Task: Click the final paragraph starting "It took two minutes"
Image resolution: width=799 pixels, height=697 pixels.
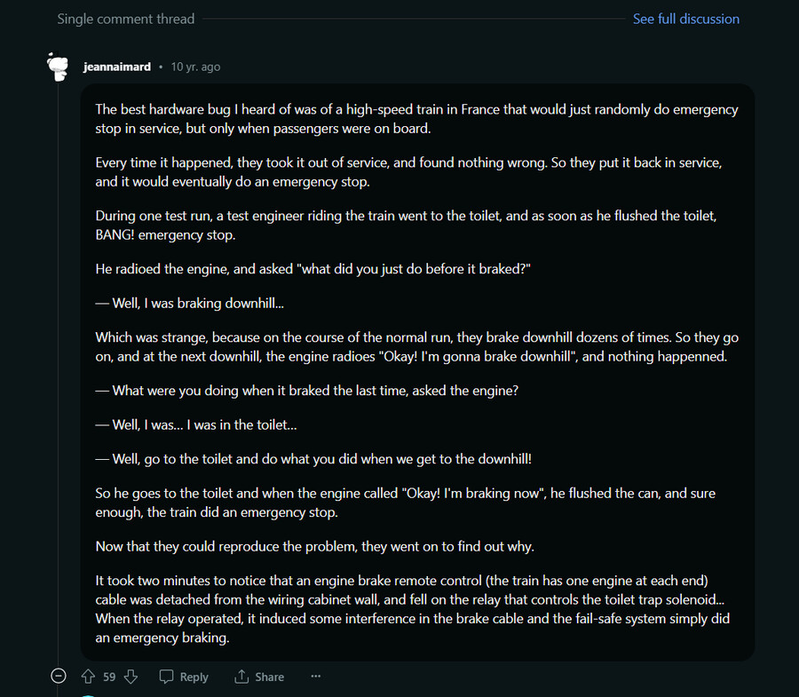Action: 413,608
